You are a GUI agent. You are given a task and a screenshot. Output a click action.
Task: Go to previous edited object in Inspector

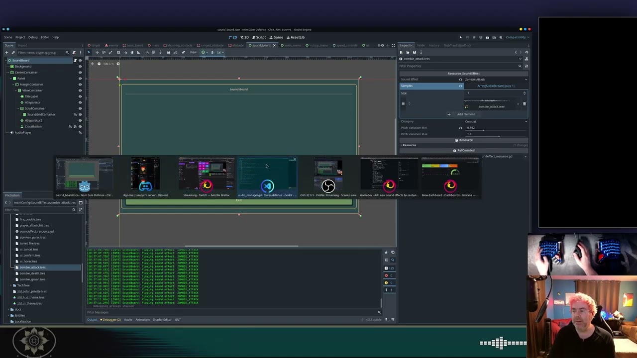[516, 52]
